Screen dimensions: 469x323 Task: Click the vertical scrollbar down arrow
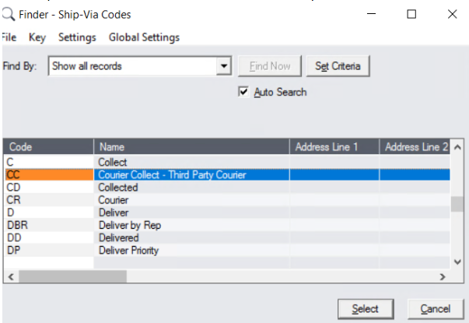[x=458, y=263]
